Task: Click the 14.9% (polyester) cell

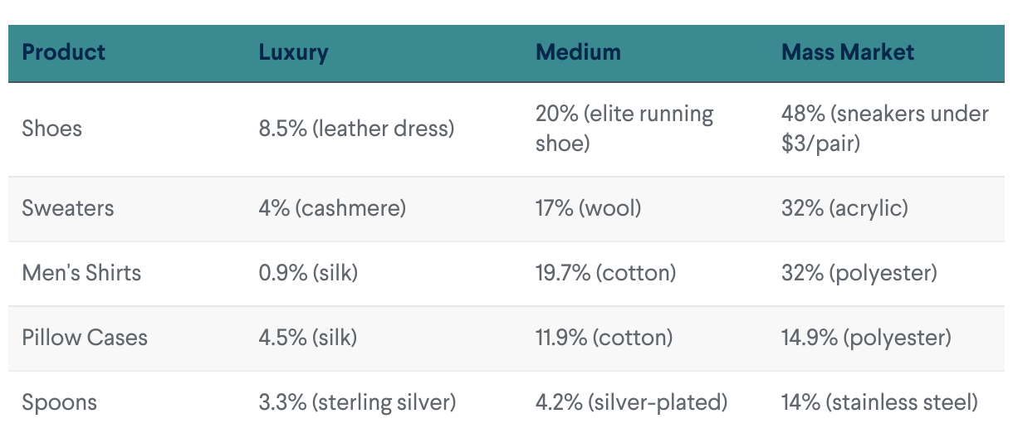Action: point(866,338)
